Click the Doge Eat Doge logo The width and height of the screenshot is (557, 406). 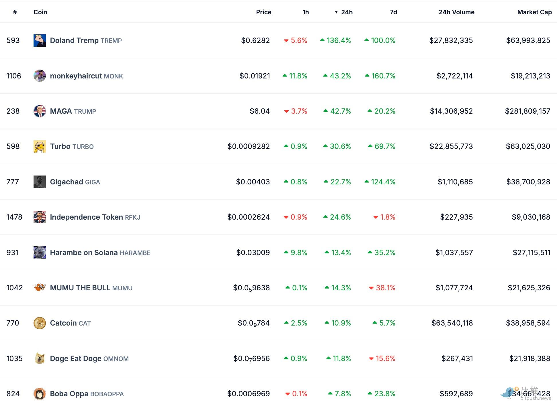(x=40, y=358)
